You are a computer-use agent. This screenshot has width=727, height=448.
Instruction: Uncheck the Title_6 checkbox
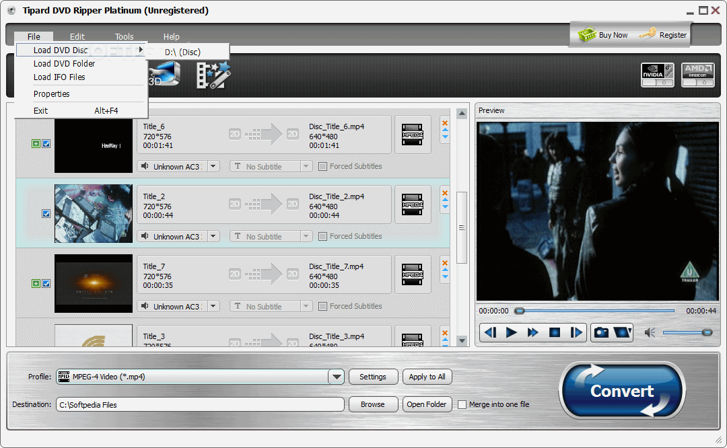pyautogui.click(x=46, y=144)
